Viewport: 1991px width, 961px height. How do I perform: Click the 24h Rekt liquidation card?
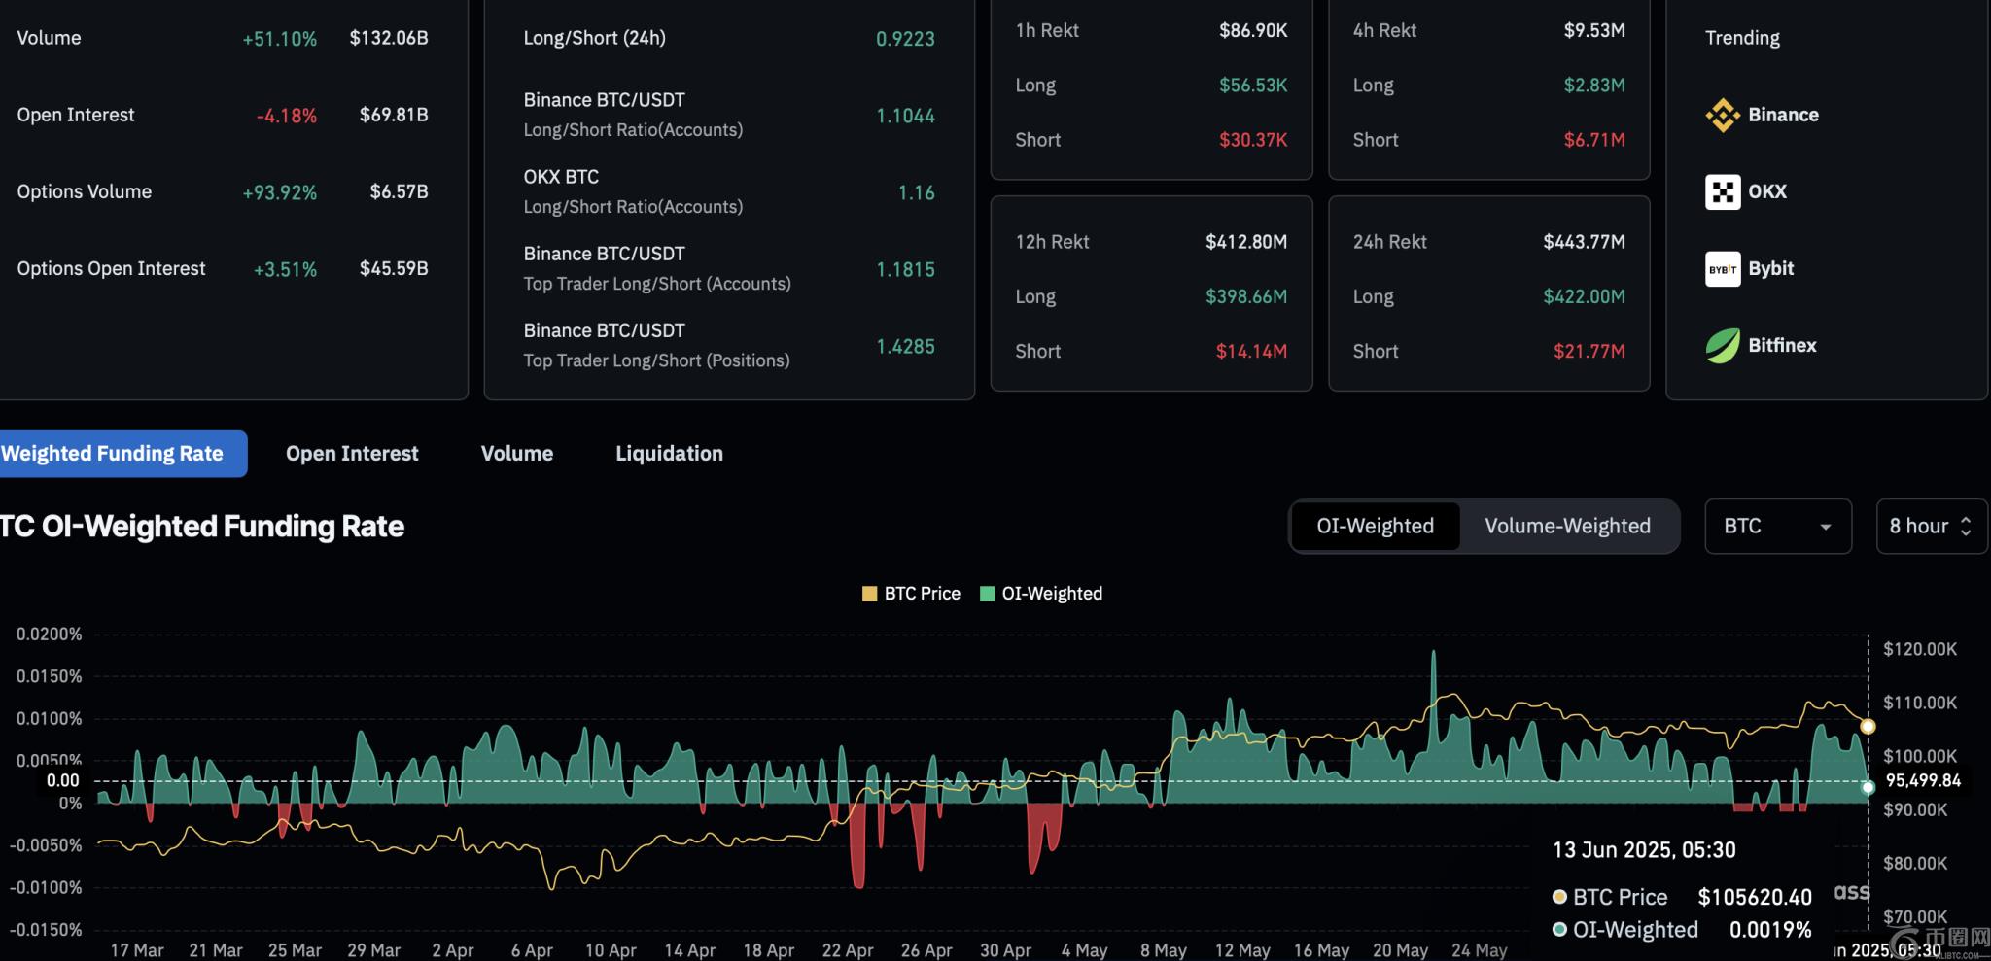point(1488,294)
